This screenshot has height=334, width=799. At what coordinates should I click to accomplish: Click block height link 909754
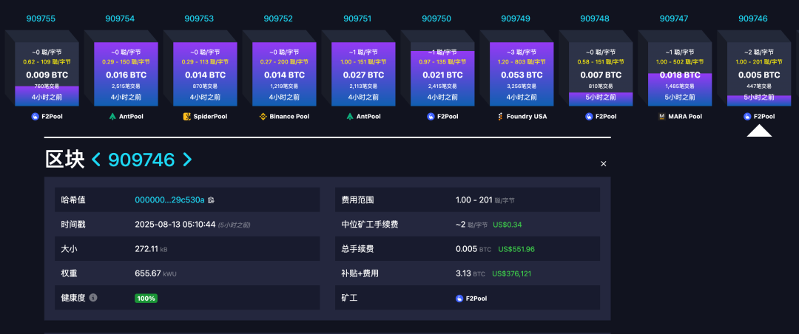pyautogui.click(x=121, y=18)
